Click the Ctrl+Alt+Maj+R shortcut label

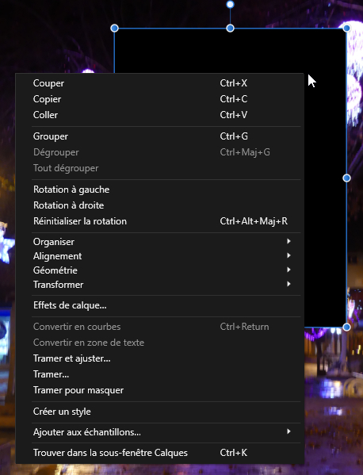(254, 221)
